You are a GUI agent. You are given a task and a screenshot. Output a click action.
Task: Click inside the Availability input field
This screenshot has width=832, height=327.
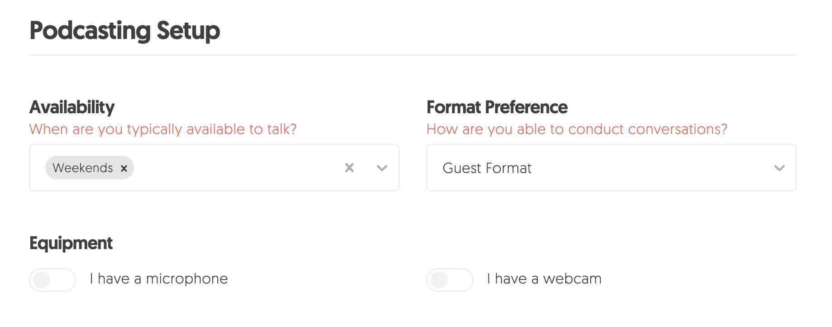(x=235, y=168)
